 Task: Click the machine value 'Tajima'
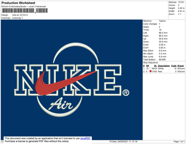[x=162, y=21]
